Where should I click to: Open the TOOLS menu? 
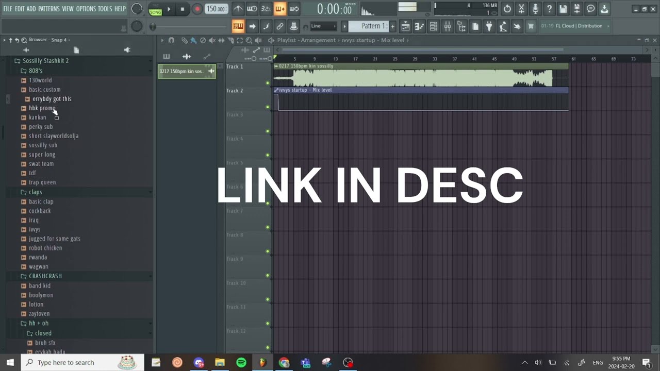[x=105, y=9]
